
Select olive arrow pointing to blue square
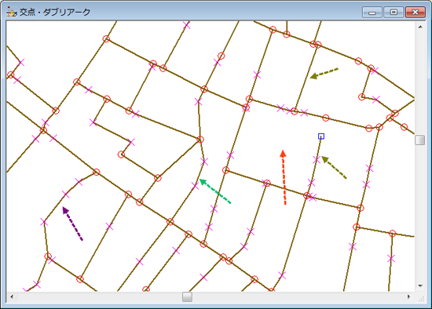coord(334,168)
